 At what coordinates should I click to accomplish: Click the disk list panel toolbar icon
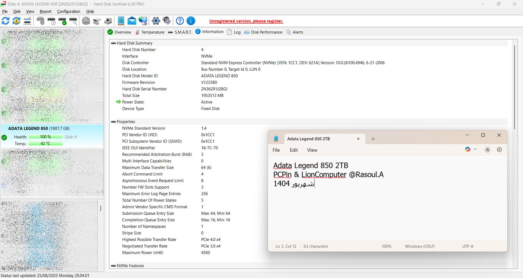(27, 21)
